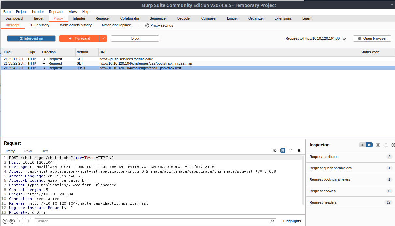Screen dimensions: 395x226
Task: Open the Extensions tab
Action: [283, 18]
